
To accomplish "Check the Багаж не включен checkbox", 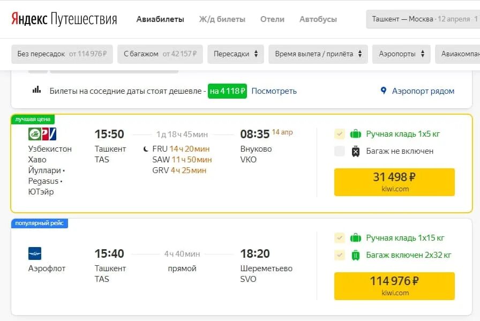I will (340, 151).
